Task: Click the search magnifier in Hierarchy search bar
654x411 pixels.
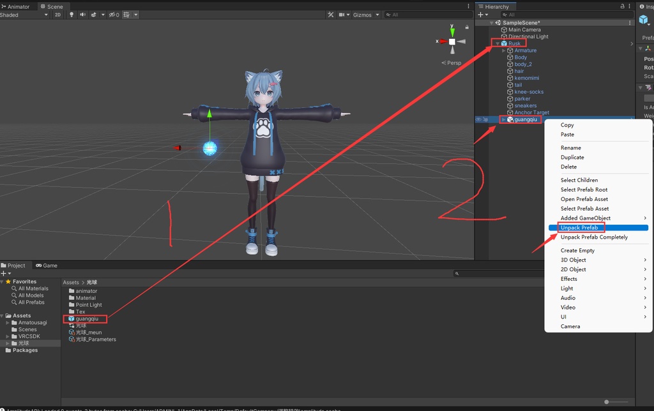Action: coord(504,14)
